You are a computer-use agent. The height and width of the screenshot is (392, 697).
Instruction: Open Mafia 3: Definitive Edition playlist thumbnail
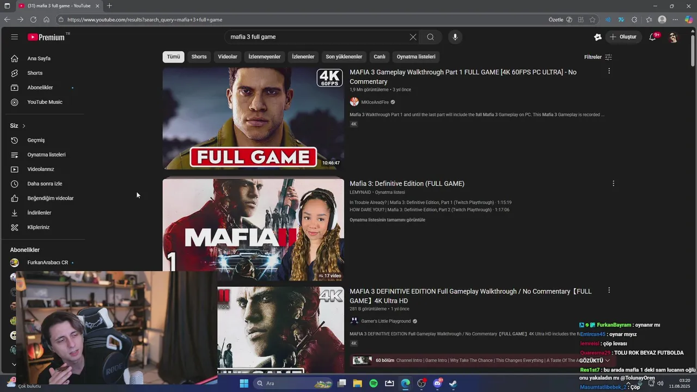(x=253, y=230)
